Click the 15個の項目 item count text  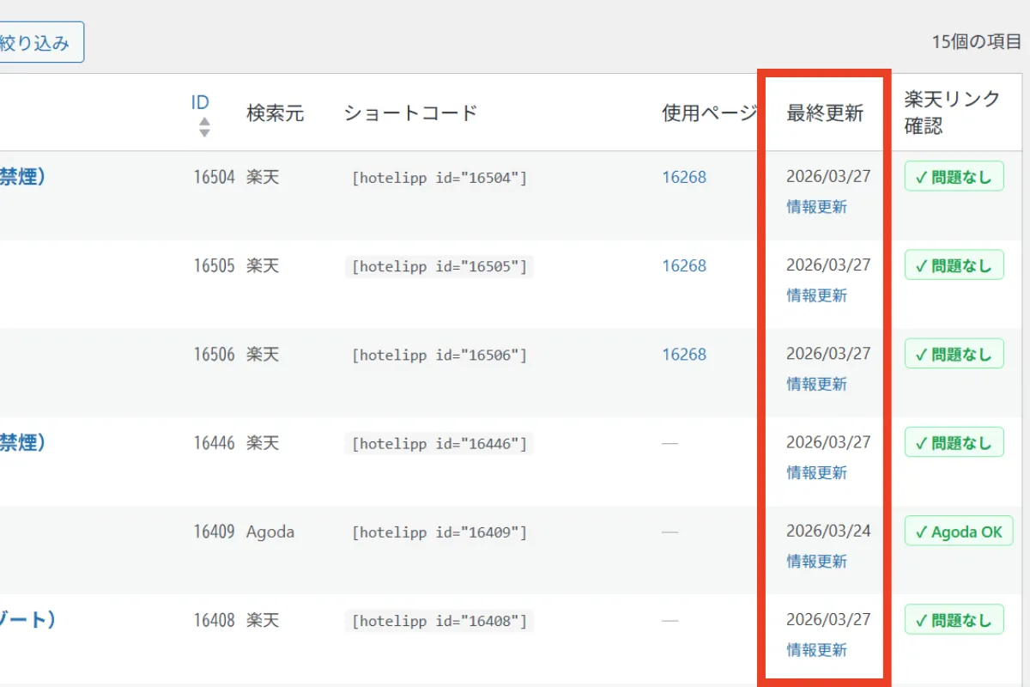[x=977, y=40]
